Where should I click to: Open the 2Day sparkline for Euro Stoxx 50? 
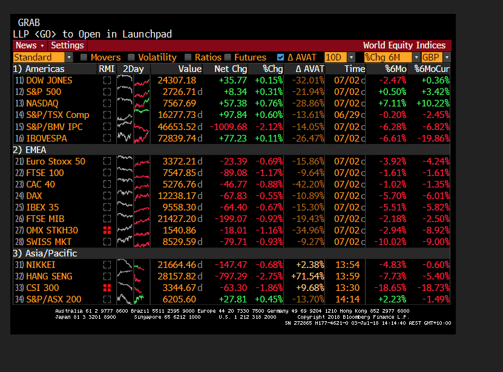click(x=133, y=162)
